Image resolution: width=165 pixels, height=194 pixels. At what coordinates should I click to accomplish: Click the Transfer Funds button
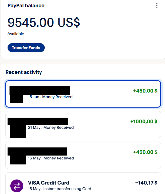(x=26, y=48)
